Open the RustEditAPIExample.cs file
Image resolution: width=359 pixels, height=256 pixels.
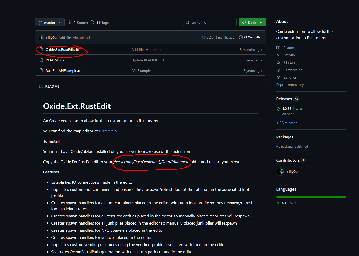pyautogui.click(x=63, y=71)
